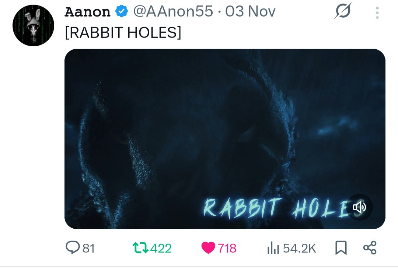Expand the three-dot more options menu
Screen dimensions: 398x268
[x=377, y=12]
